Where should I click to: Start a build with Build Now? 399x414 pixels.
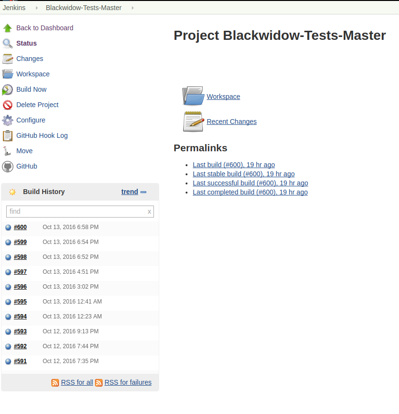coord(31,89)
